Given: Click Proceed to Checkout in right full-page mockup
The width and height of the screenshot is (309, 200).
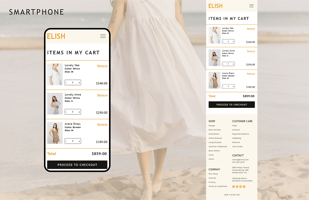Looking at the screenshot, I should point(231,104).
